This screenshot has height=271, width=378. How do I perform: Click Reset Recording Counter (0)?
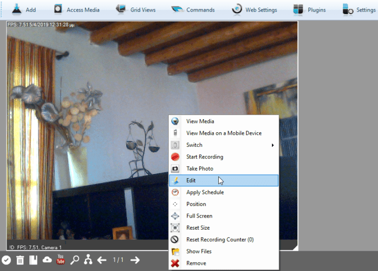pyautogui.click(x=224, y=240)
